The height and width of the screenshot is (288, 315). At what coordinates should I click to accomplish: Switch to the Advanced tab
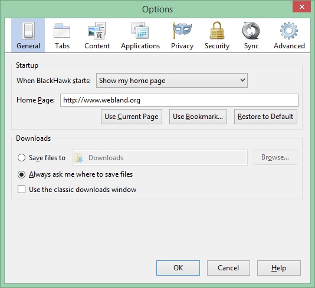[289, 35]
